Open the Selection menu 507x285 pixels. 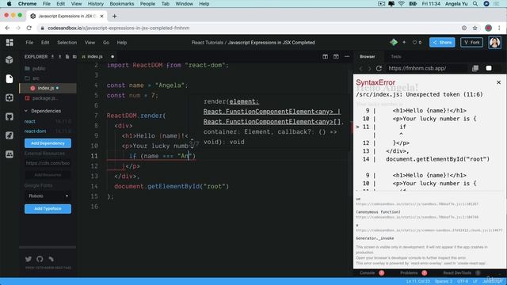click(x=67, y=42)
